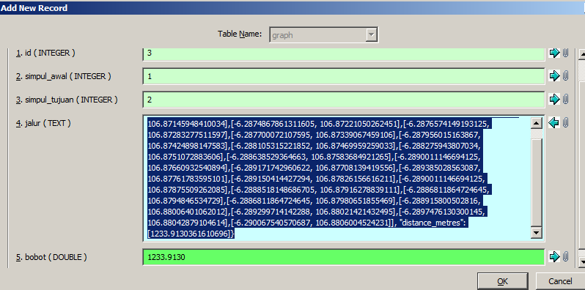Screen dimensions: 585x290
Task: Click the jalur text scrollbar up arrow
Action: coord(536,122)
